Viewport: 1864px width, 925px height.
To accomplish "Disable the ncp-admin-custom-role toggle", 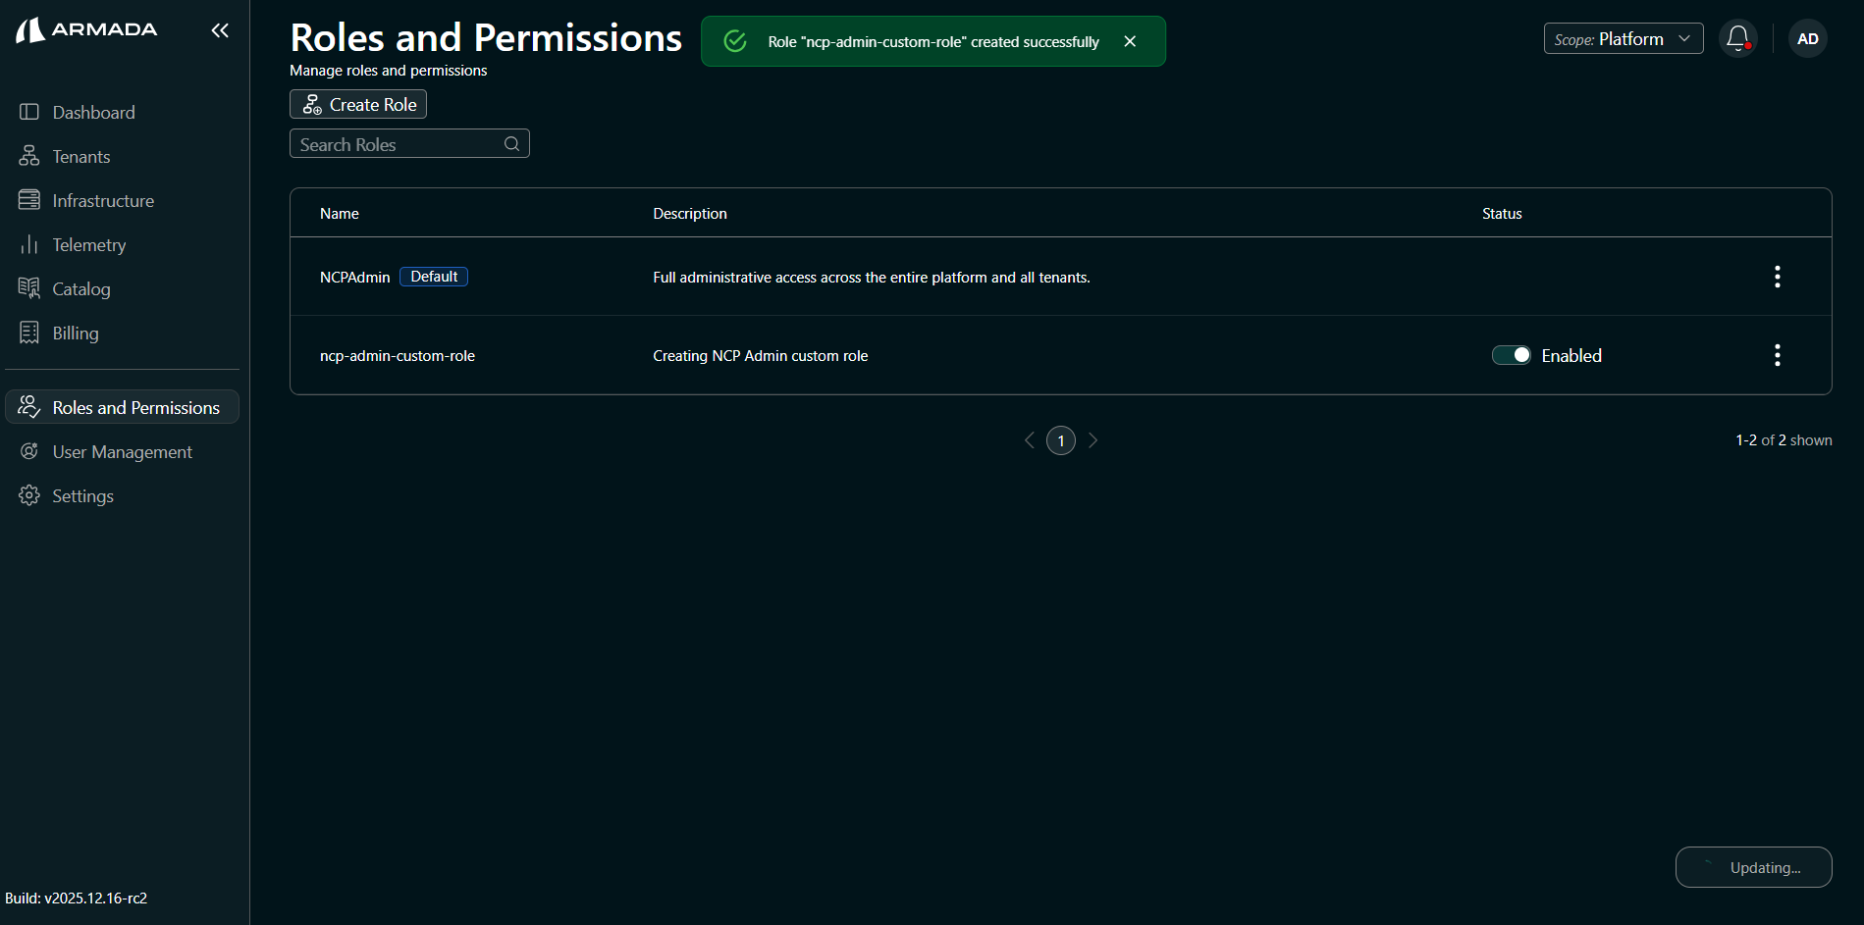I will (1511, 355).
